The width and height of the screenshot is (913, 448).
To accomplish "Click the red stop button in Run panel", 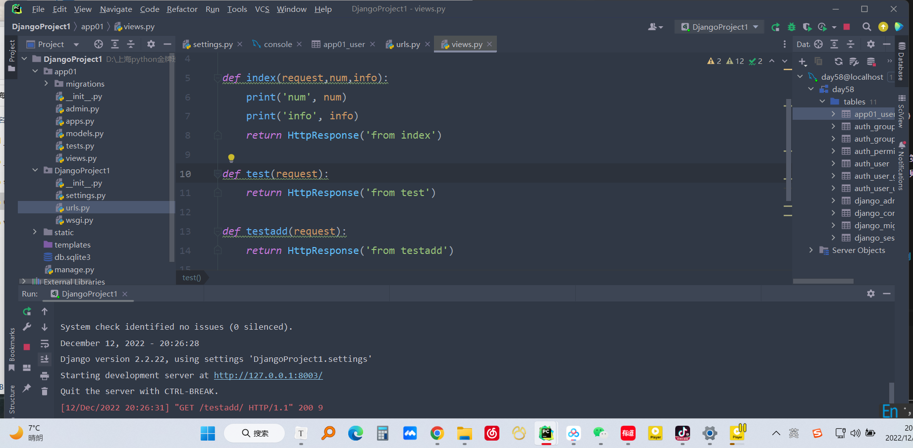I will [27, 347].
